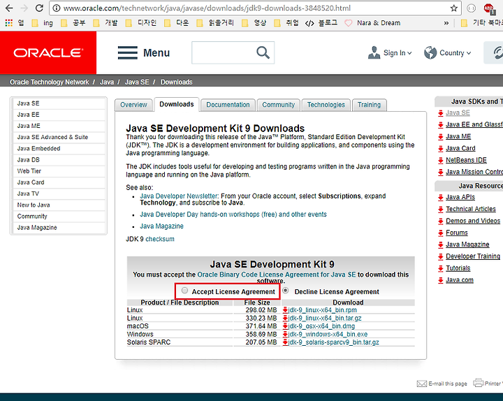The width and height of the screenshot is (503, 401).
Task: Click the Oracle logo
Action: [48, 52]
